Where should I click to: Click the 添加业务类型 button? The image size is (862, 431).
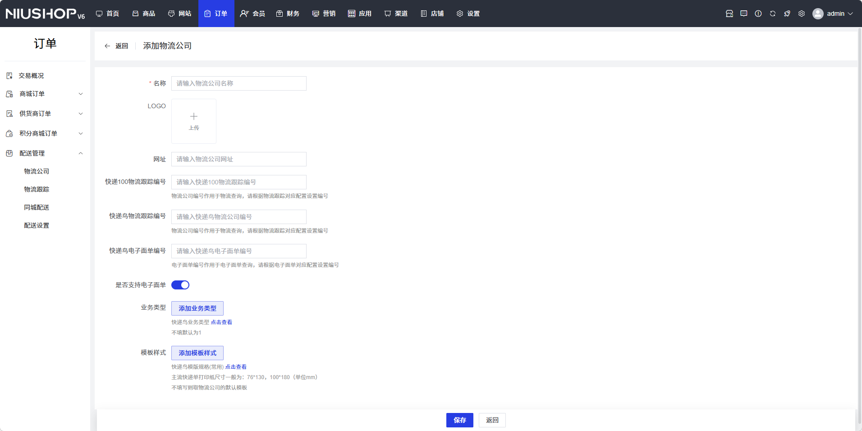click(x=197, y=308)
